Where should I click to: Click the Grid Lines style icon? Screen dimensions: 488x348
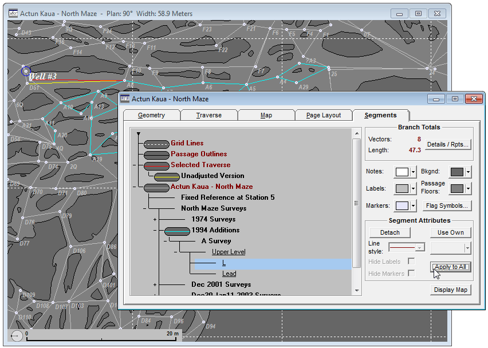point(156,144)
